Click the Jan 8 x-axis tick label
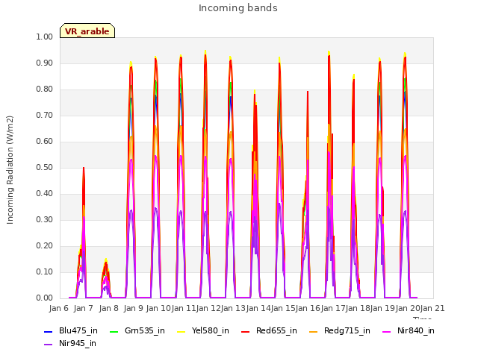 [109, 308]
